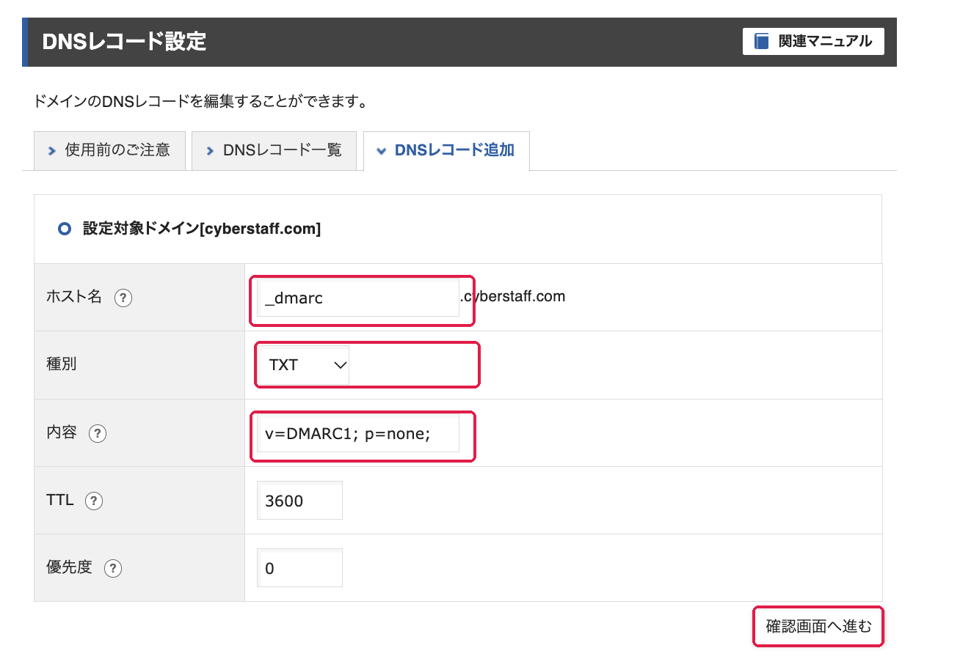The image size is (960, 670).
Task: Click the ドメインのDNSレコードを編集 description text
Action: pos(200,102)
